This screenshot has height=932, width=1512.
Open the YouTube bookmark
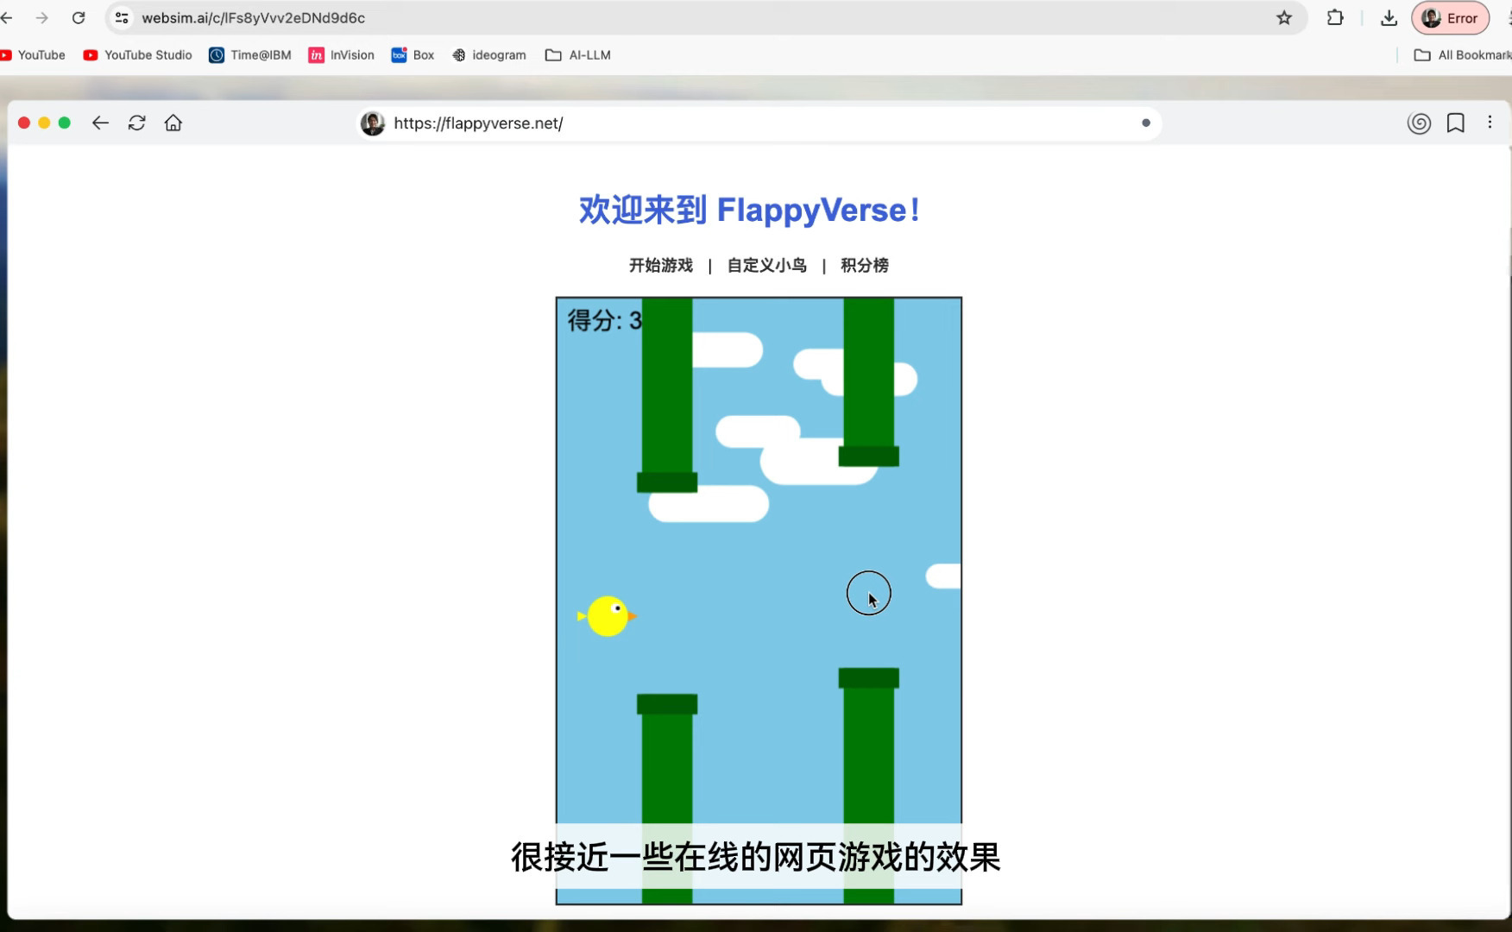[33, 55]
